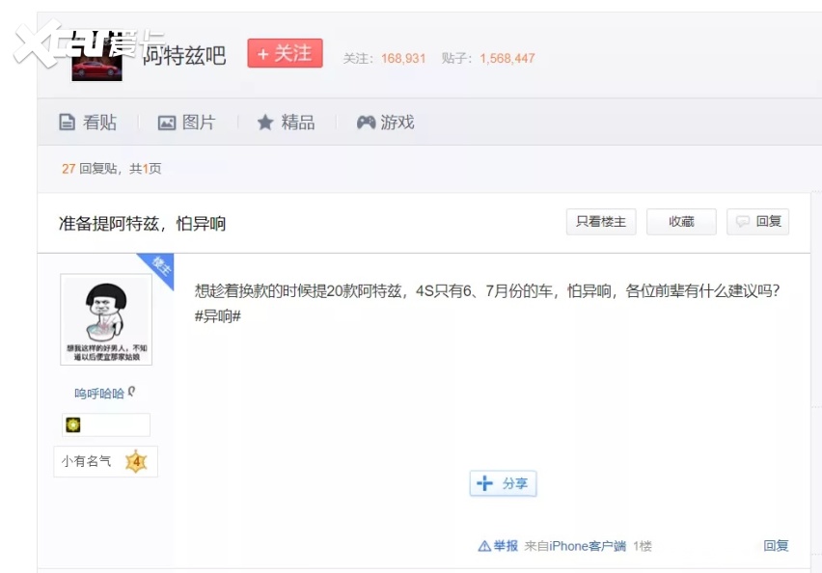Click the gender icon beside 呜呼哈哈

click(x=131, y=392)
